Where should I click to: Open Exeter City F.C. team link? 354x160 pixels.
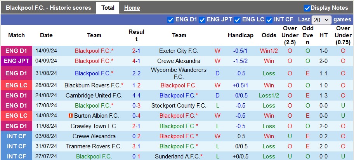coord(179,51)
